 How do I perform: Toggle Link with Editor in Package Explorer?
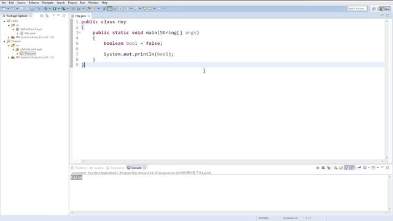coord(47,16)
